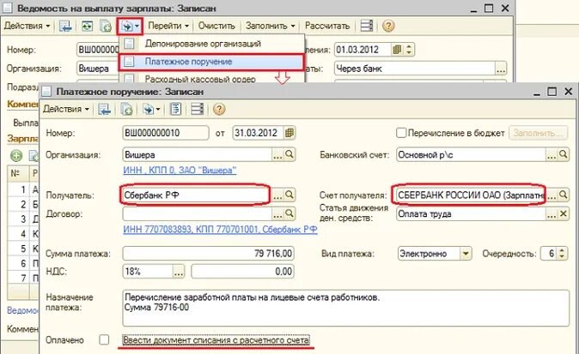Click Назначение платежа text area
This screenshot has width=579, height=354.
coord(345,308)
